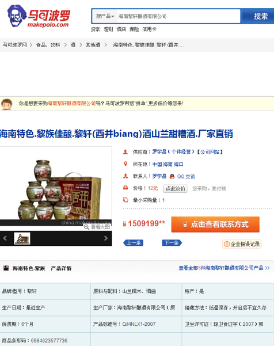Image resolution: width=274 pixels, height=346 pixels.
Task: Click the location pin icon
Action: (125, 164)
